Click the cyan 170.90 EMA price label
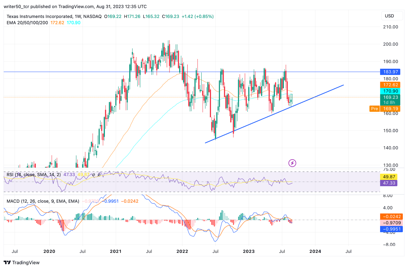408x269 pixels. (x=390, y=91)
